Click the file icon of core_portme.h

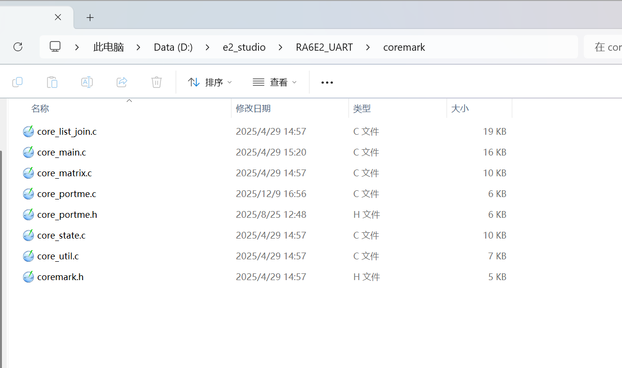[x=29, y=214]
